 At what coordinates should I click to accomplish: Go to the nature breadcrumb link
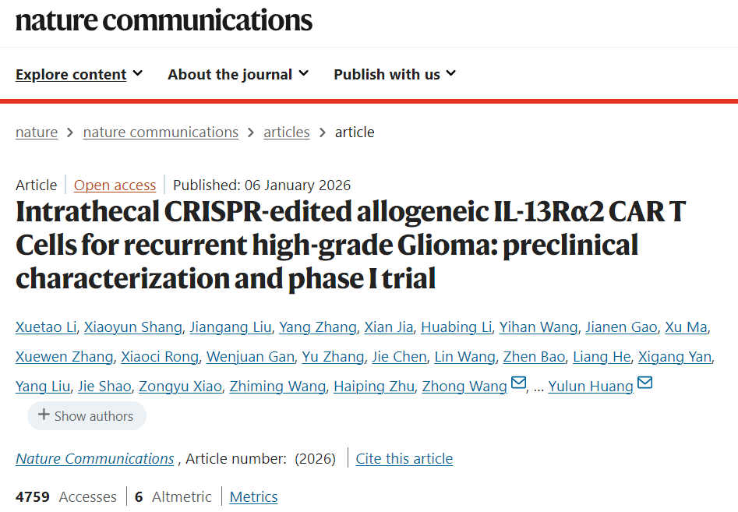37,132
